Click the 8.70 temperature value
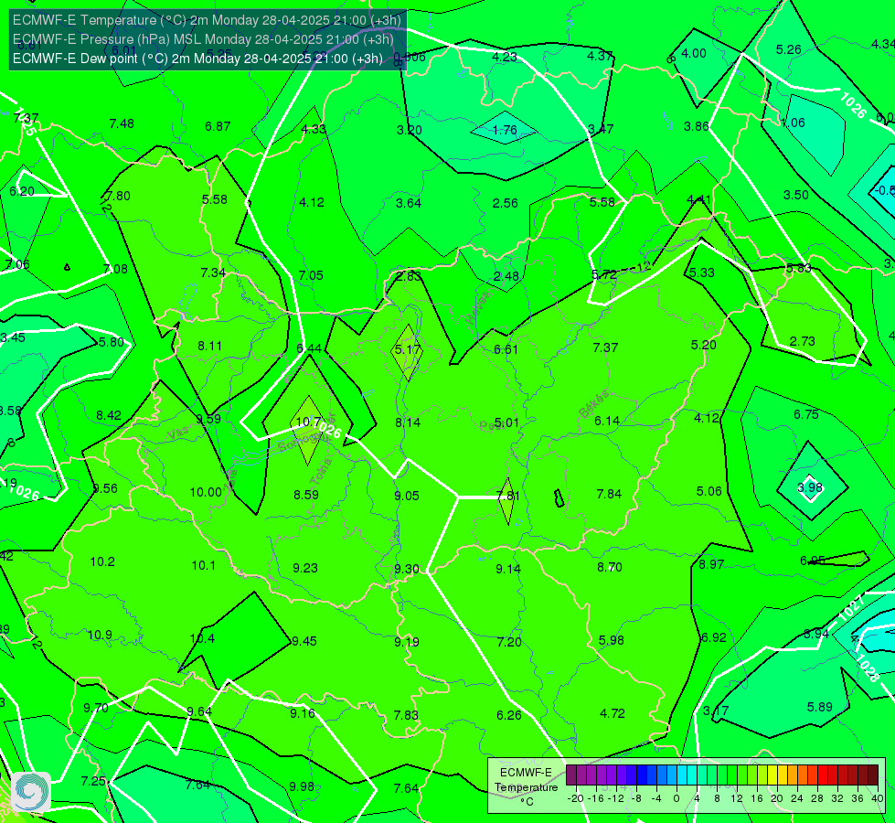 tap(610, 567)
